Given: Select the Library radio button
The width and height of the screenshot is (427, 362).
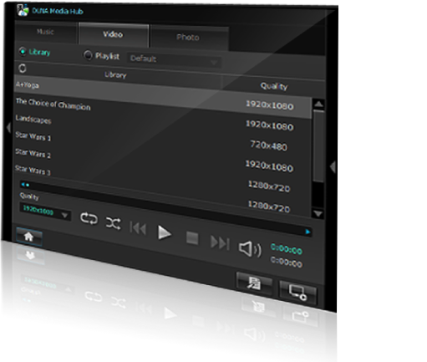Looking at the screenshot, I should tap(23, 52).
